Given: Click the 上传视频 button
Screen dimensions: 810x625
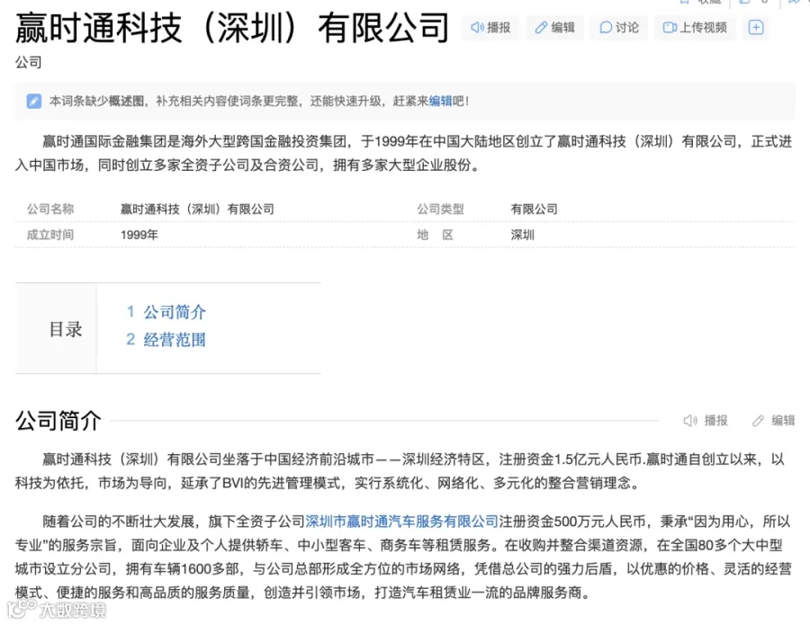Looking at the screenshot, I should pyautogui.click(x=695, y=27).
